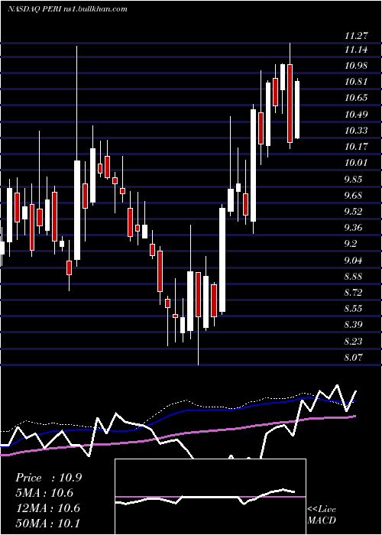Click the 5MA : 10.6 readout
The width and height of the screenshot is (382, 535).
[44, 493]
